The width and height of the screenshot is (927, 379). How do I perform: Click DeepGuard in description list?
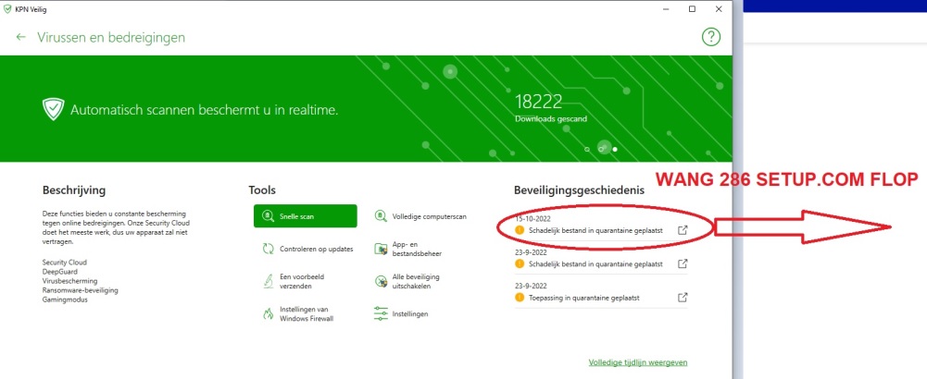[59, 272]
